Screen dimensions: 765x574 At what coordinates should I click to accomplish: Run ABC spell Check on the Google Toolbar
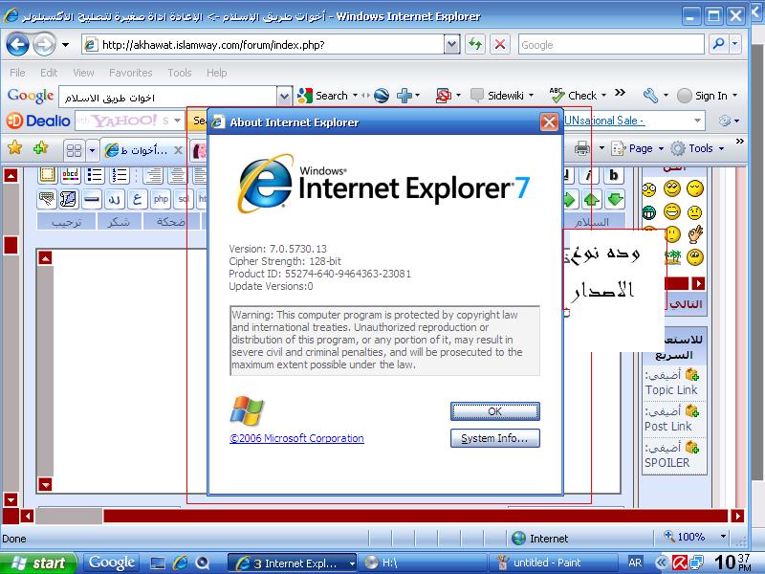573,95
